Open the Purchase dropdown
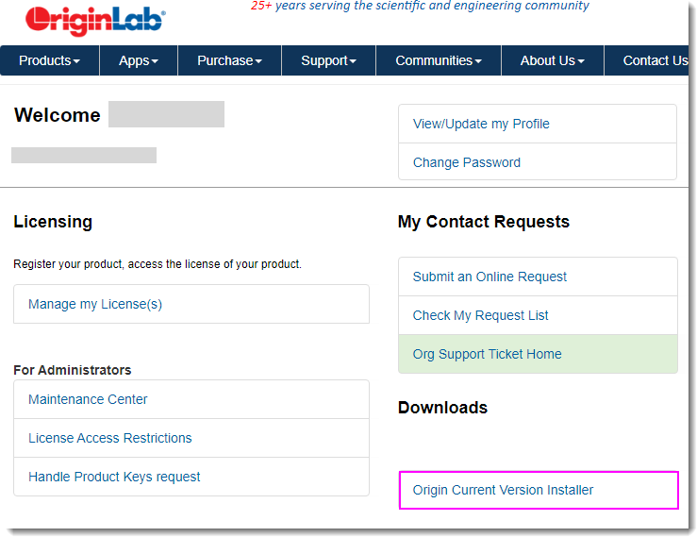This screenshot has width=697, height=537. click(x=229, y=60)
